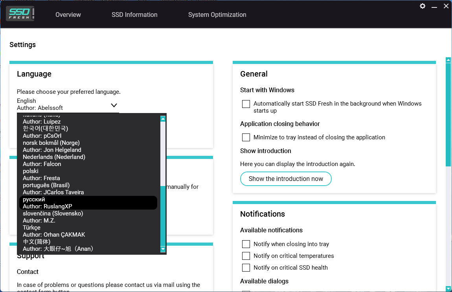Enable automatic start with Windows

[246, 104]
